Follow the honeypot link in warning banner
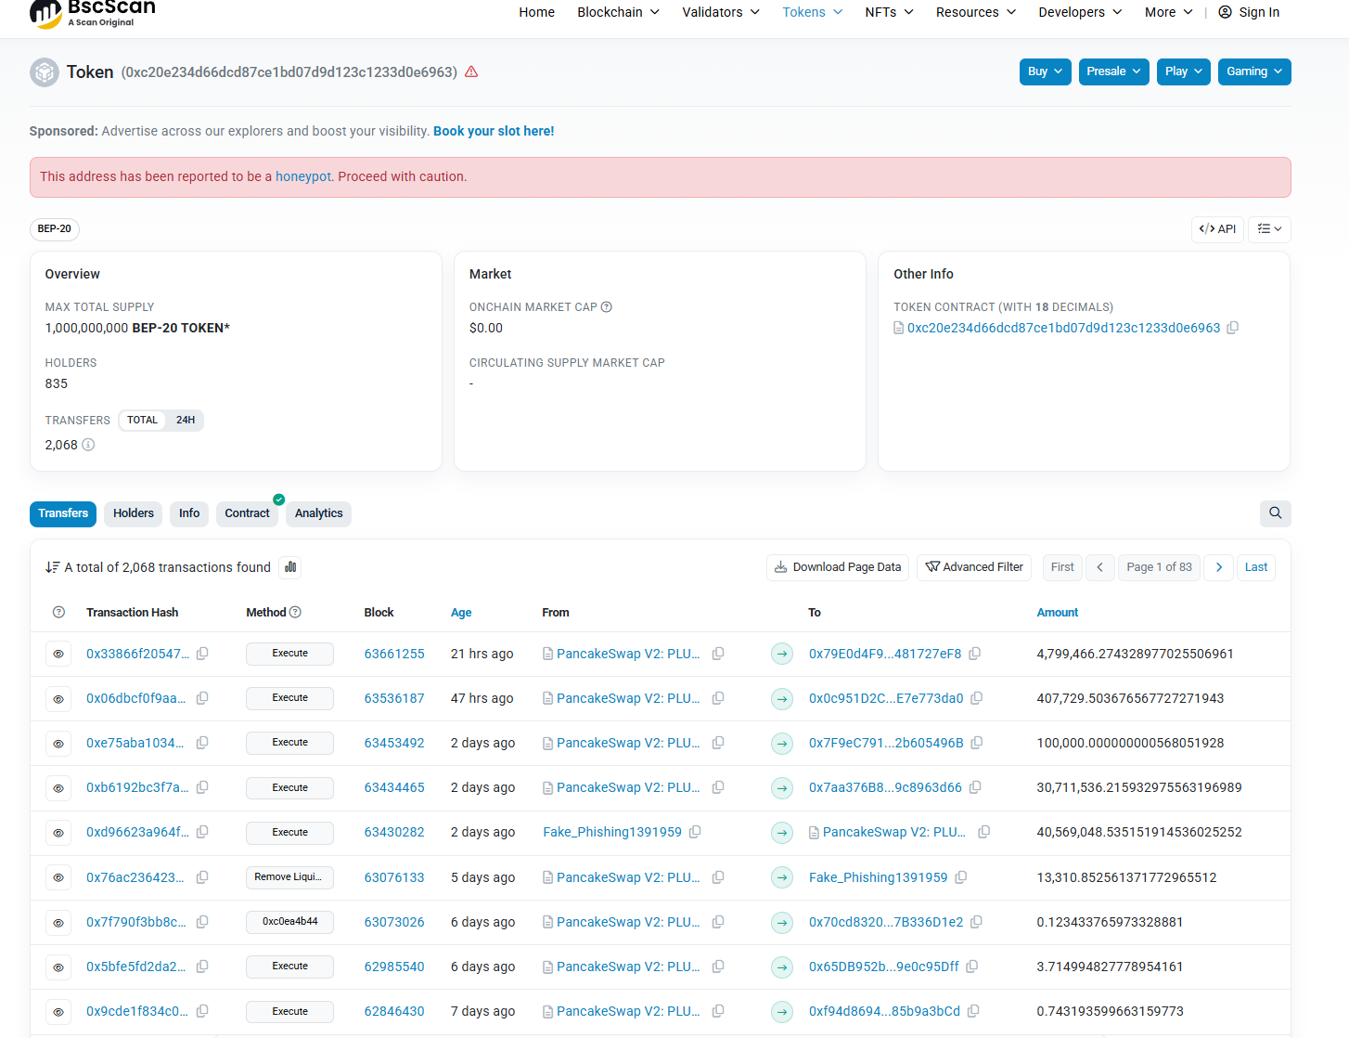Image resolution: width=1349 pixels, height=1038 pixels. point(302,176)
